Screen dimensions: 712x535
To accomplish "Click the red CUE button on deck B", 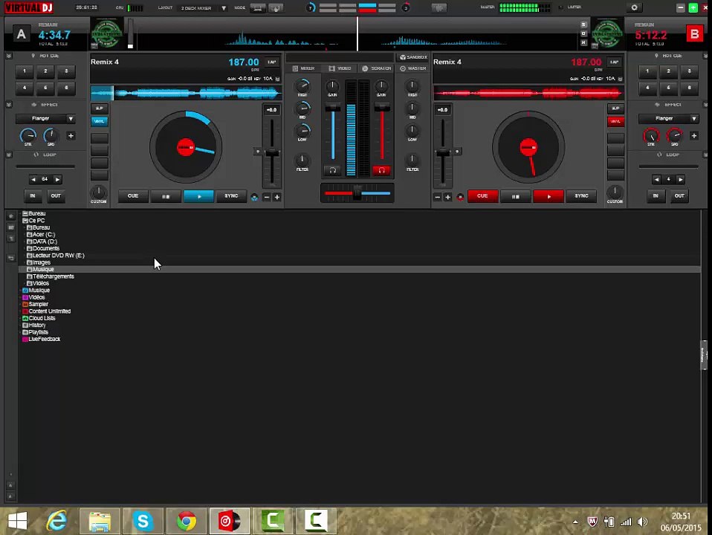I will coord(482,196).
